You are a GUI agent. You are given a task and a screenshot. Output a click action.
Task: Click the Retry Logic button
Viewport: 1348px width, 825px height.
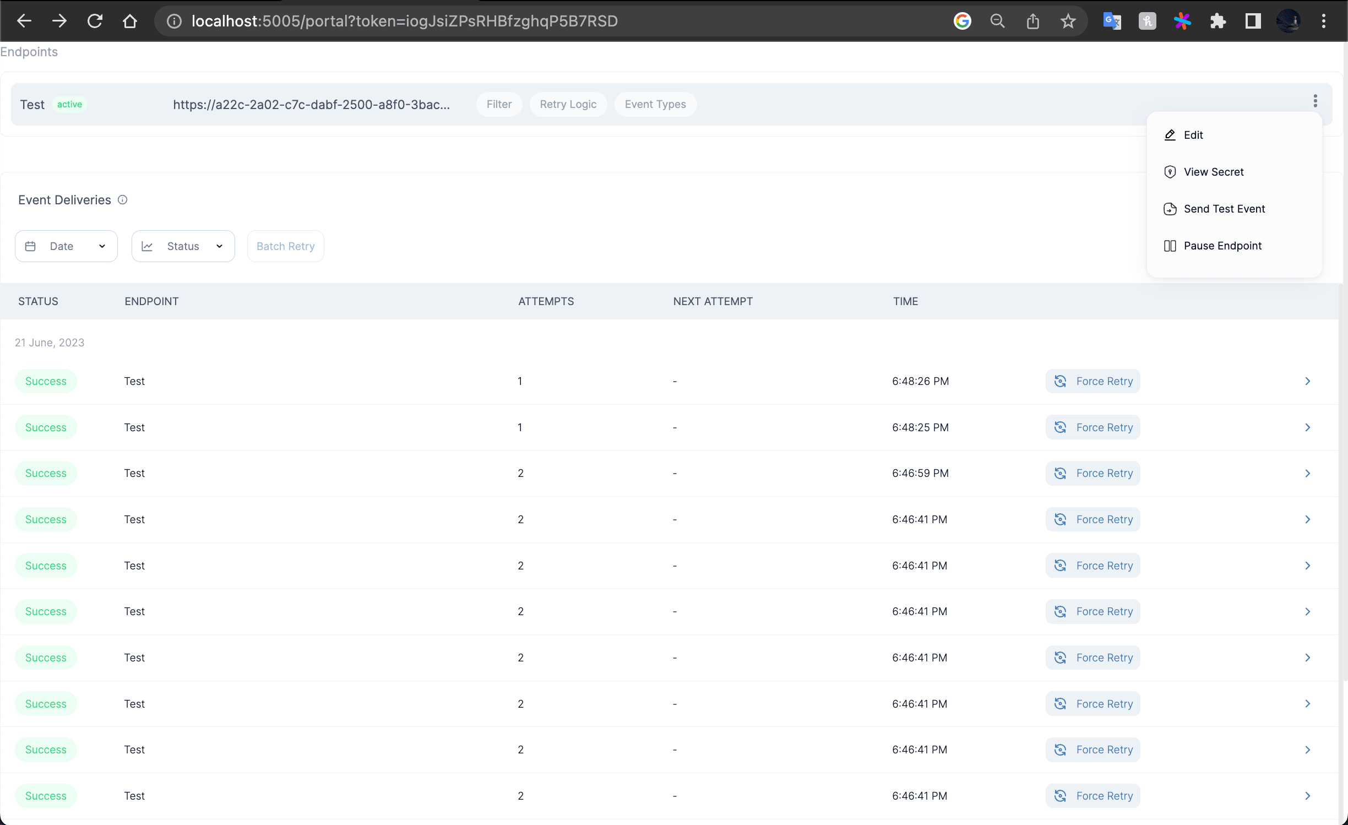click(568, 104)
